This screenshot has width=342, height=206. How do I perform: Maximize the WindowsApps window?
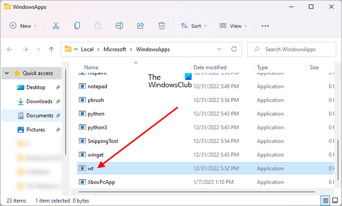(311, 7)
